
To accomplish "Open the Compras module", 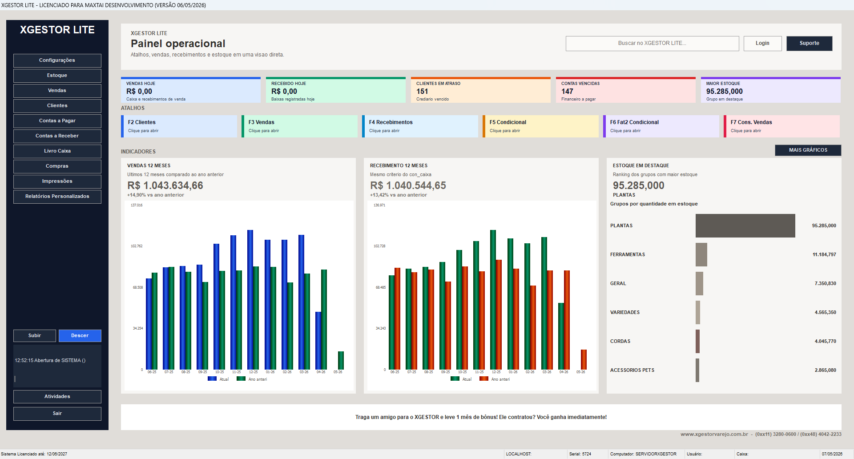I will pos(57,166).
